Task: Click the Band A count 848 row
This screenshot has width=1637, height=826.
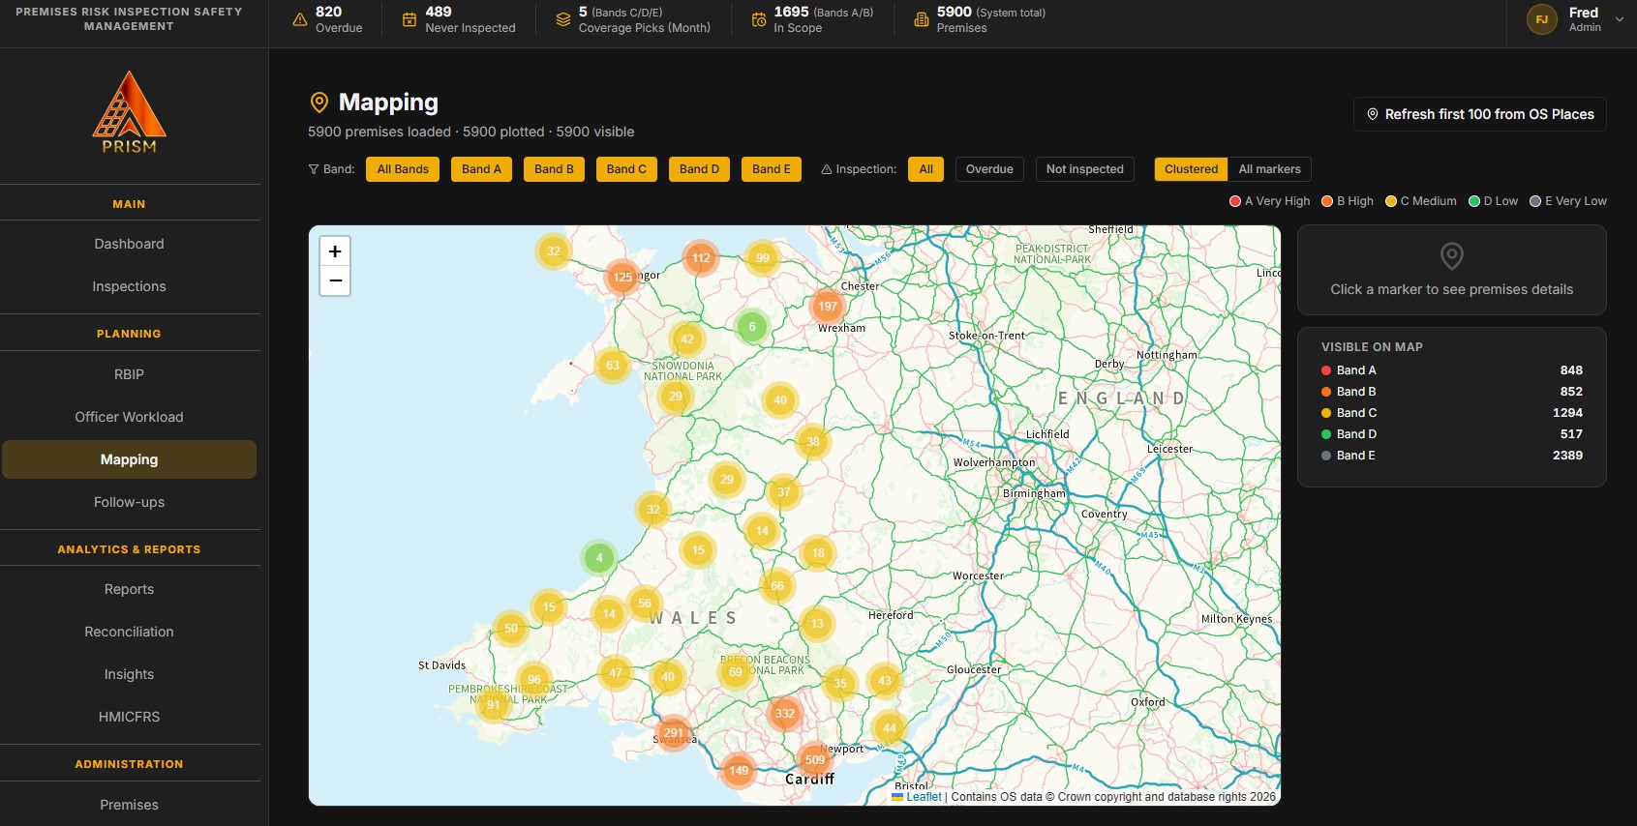Action: 1451,370
